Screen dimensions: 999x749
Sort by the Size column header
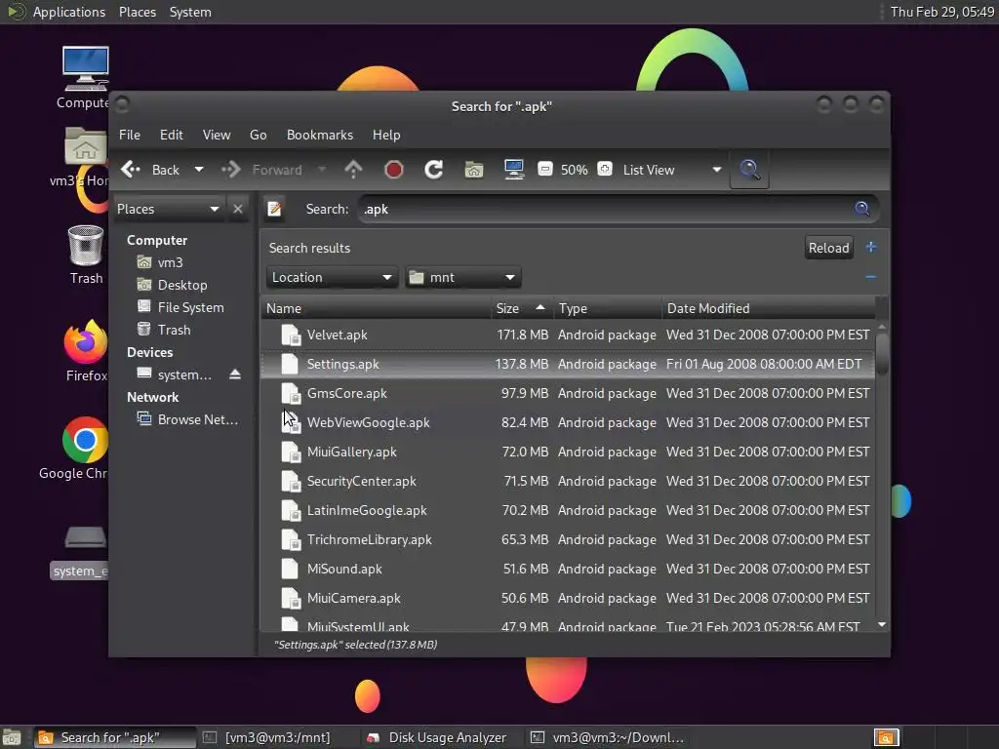(522, 308)
